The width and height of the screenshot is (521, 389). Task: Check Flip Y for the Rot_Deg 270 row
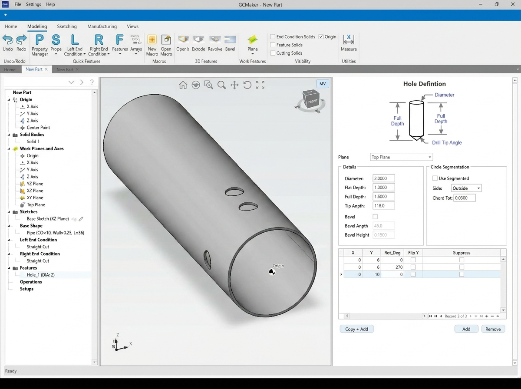pyautogui.click(x=413, y=267)
